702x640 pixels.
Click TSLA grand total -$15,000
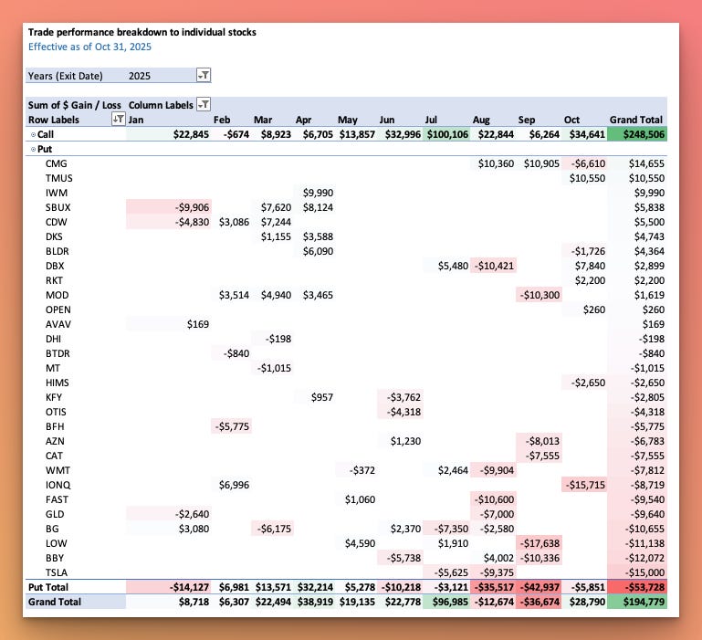click(644, 572)
